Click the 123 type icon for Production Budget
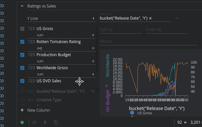This screenshot has width=202, height=127. [31, 55]
